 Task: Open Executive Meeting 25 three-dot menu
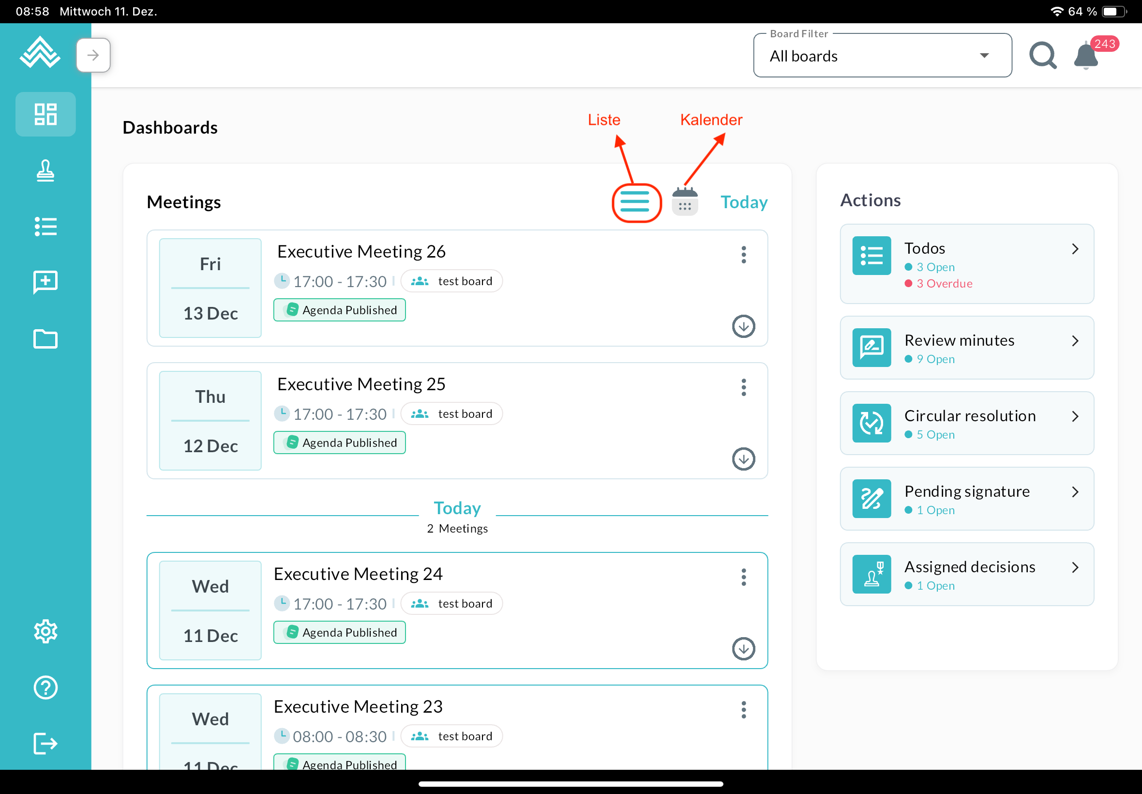pyautogui.click(x=743, y=387)
